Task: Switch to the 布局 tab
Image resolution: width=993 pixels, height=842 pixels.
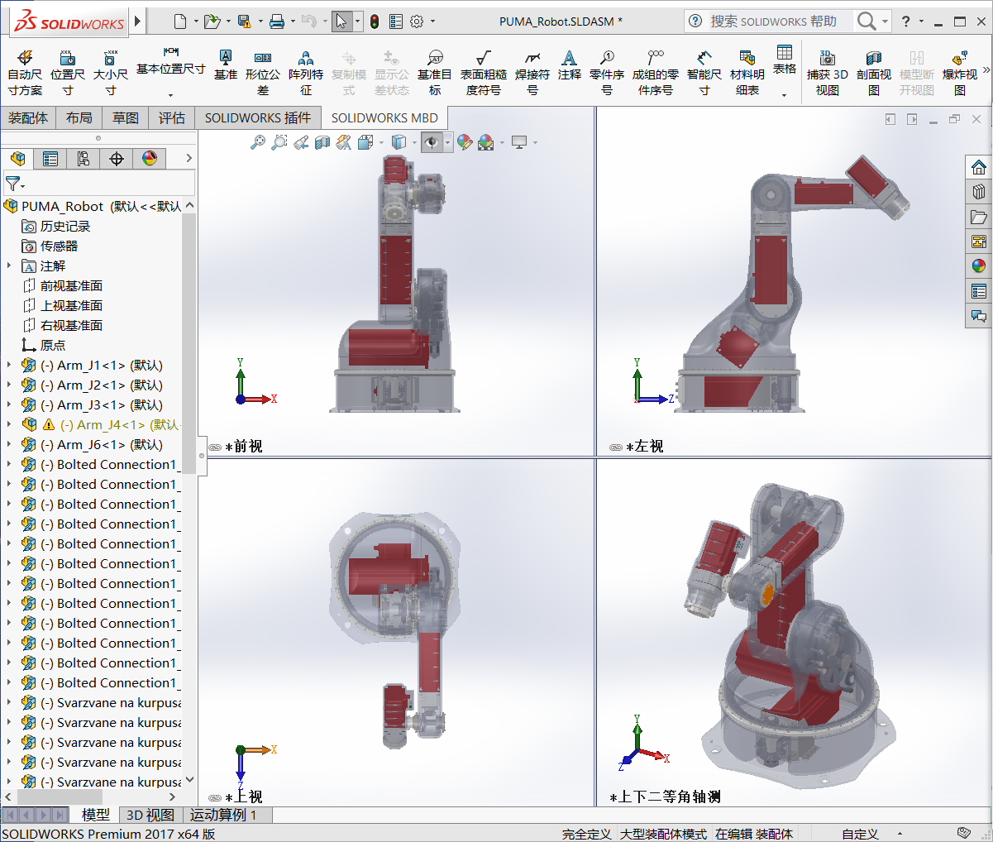Action: (x=79, y=118)
